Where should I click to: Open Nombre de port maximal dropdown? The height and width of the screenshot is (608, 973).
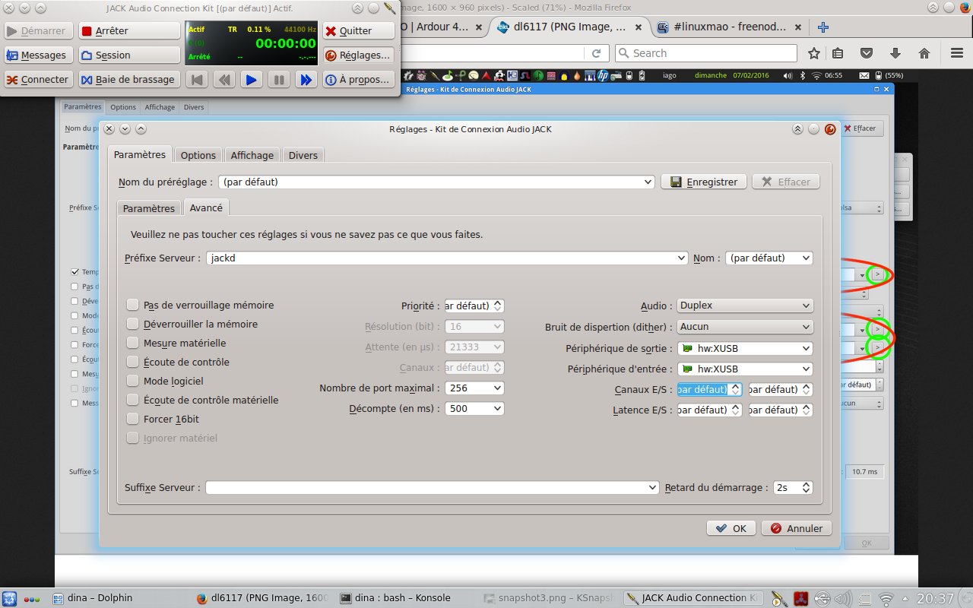click(474, 388)
